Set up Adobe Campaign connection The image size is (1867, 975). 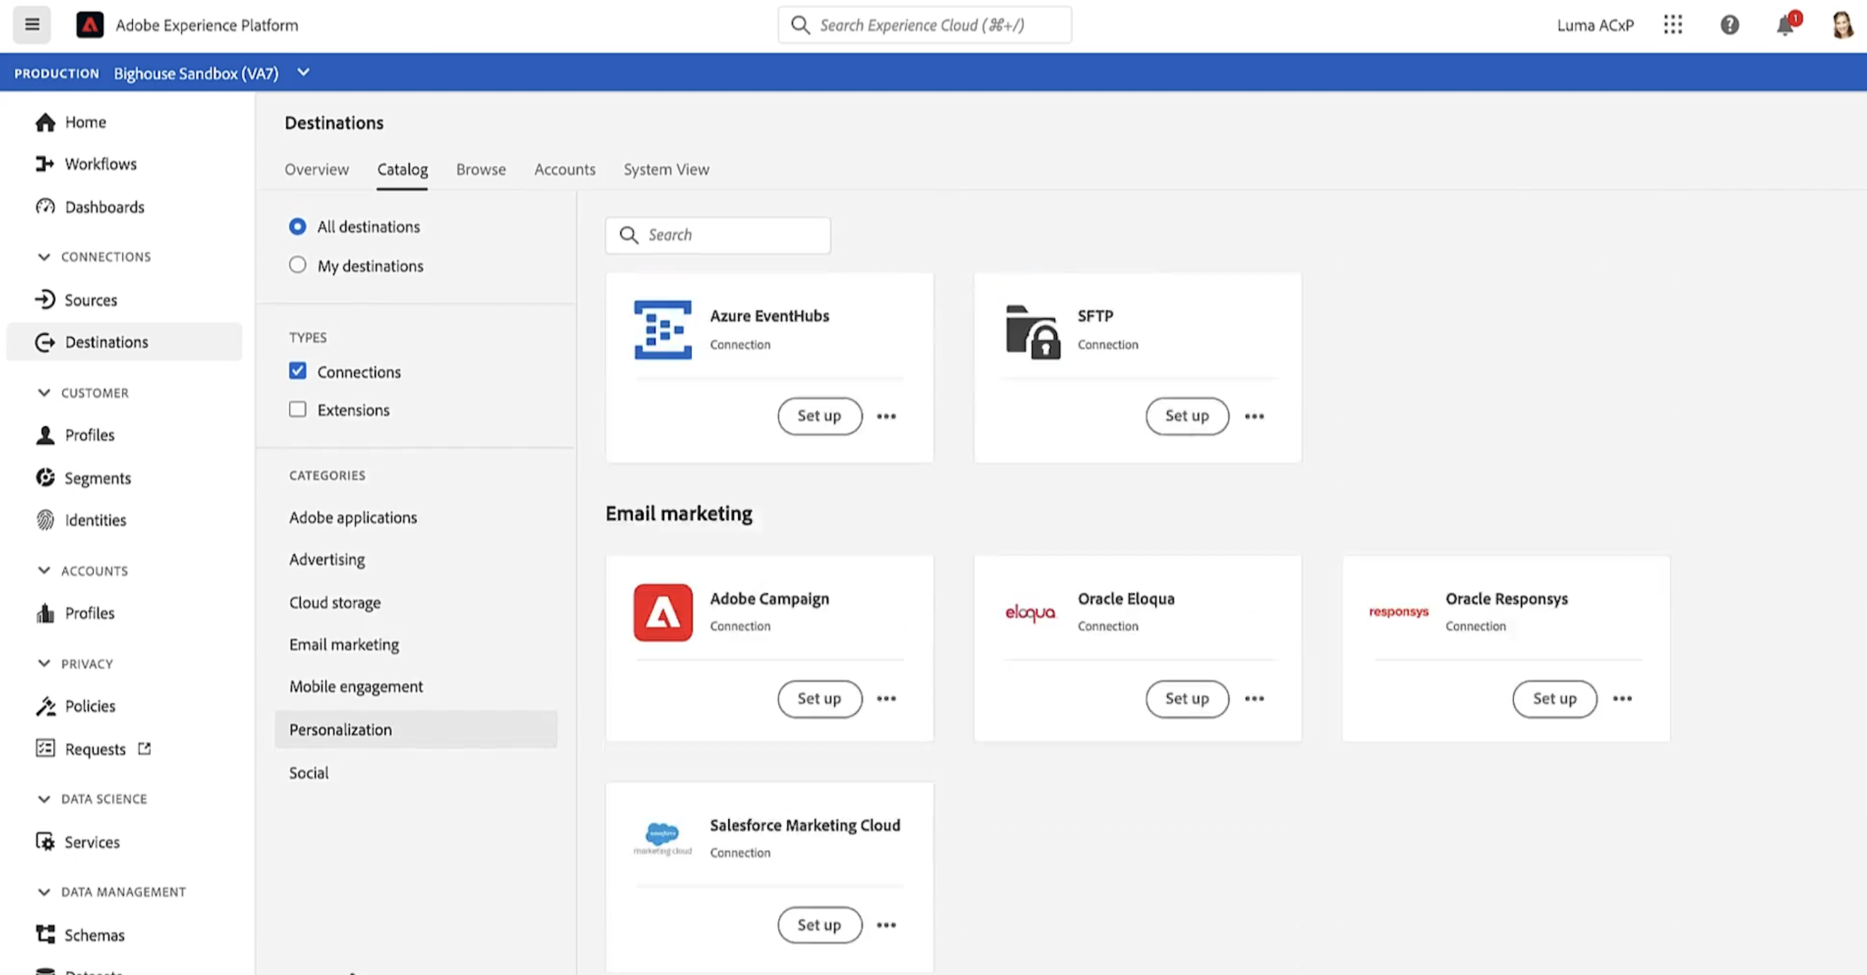820,698
